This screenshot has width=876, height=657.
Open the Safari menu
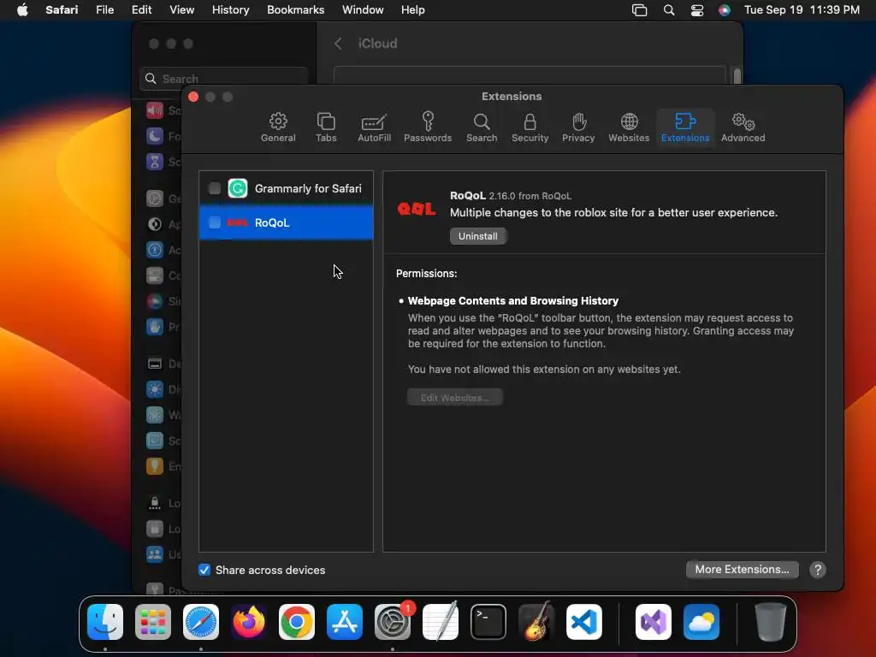62,10
